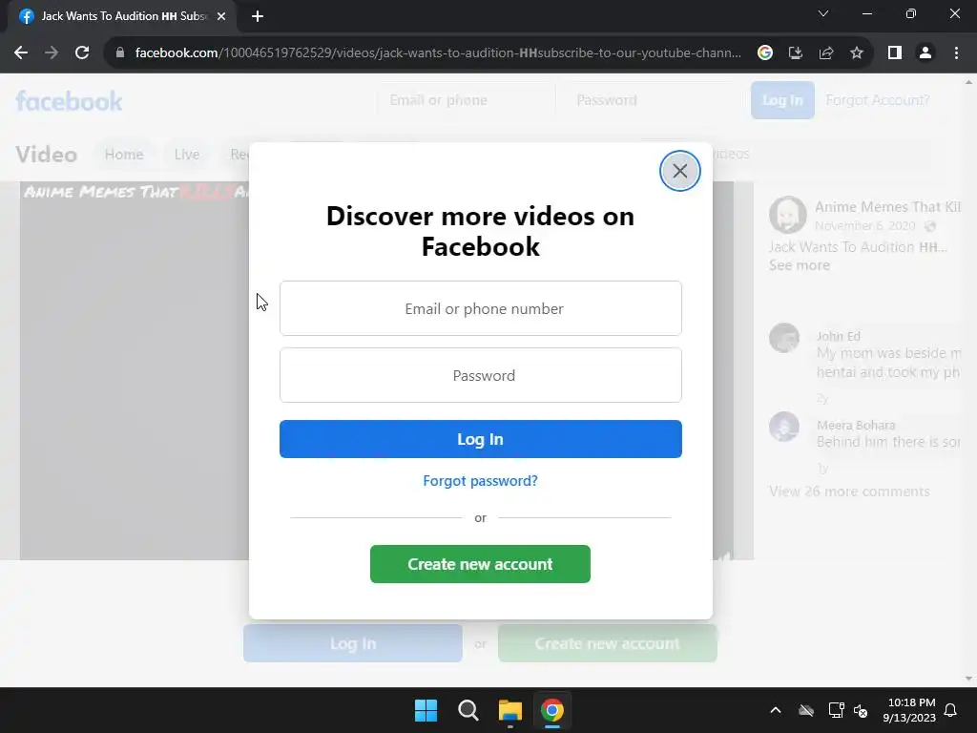977x733 pixels.
Task: Click the header Email or phone field
Action: pos(465,100)
